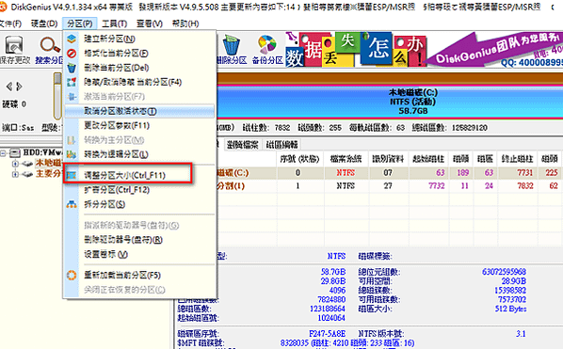Go to previous disk with left arrow

(9, 87)
